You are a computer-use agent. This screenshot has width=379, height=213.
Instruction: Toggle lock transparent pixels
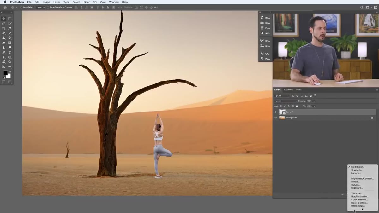tap(281, 106)
